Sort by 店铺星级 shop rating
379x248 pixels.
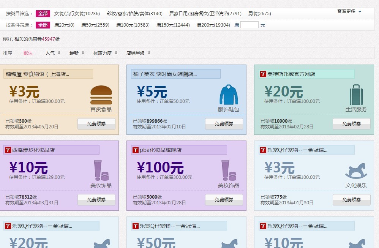tap(138, 53)
